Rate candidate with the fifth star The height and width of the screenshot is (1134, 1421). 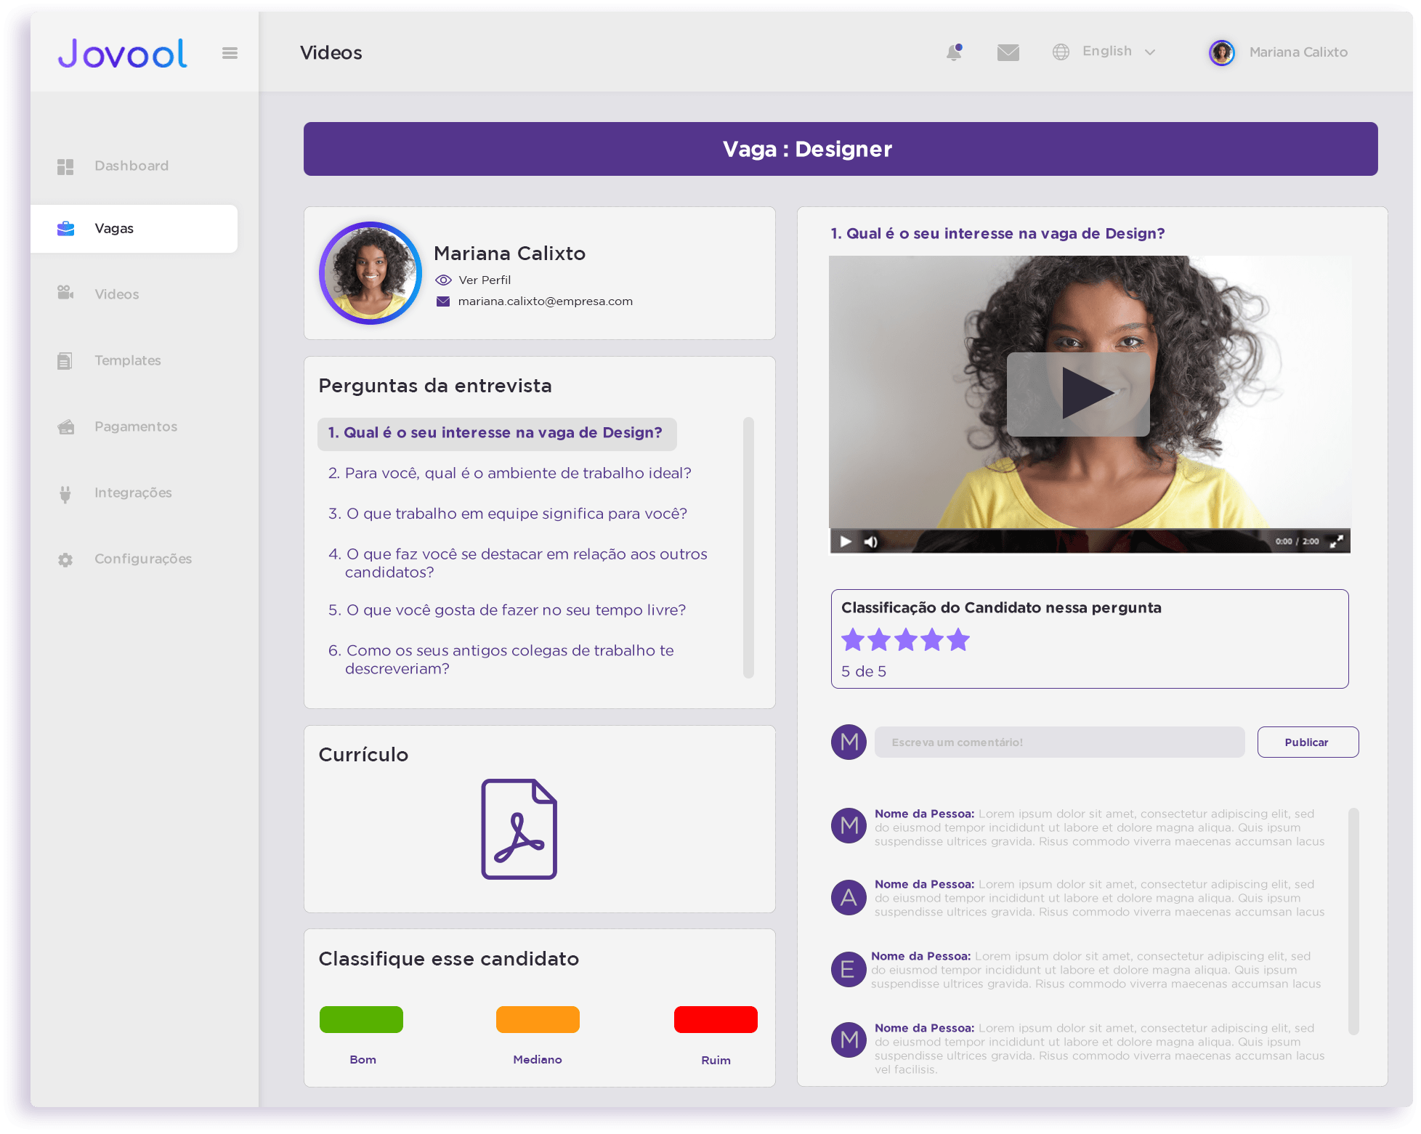click(958, 640)
